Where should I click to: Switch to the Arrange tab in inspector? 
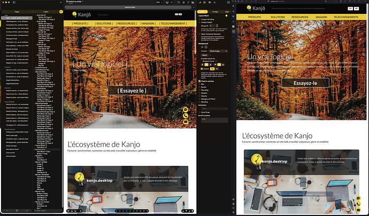pos(215,12)
